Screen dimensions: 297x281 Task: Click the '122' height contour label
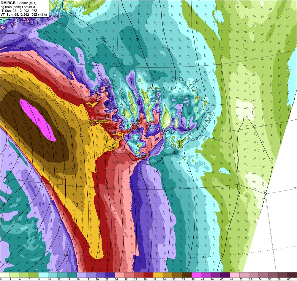[59, 134]
